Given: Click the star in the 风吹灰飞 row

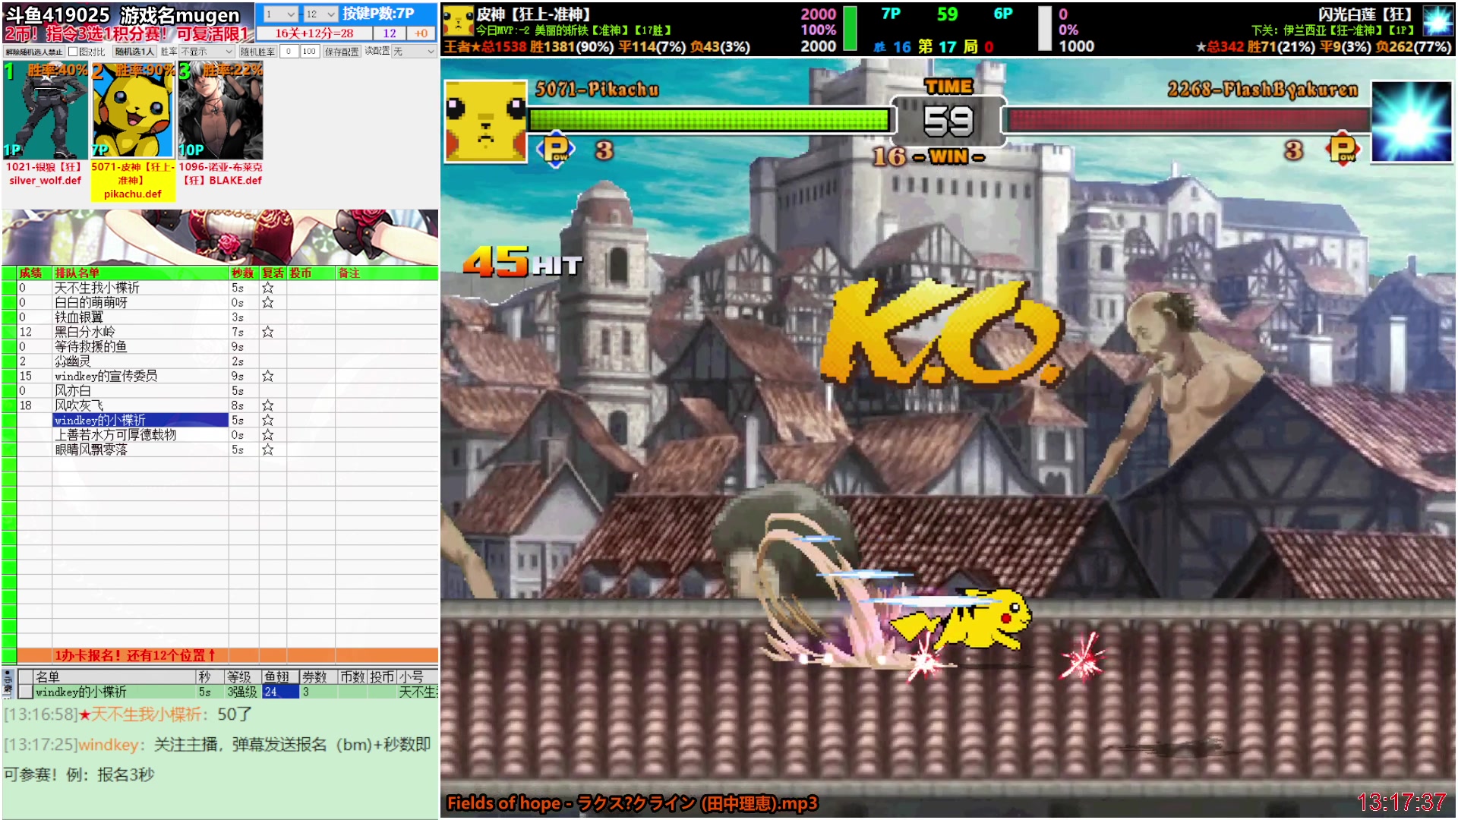Looking at the screenshot, I should (267, 405).
